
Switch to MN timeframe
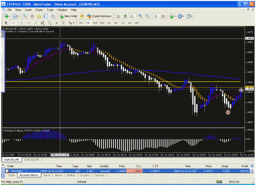tap(137, 23)
